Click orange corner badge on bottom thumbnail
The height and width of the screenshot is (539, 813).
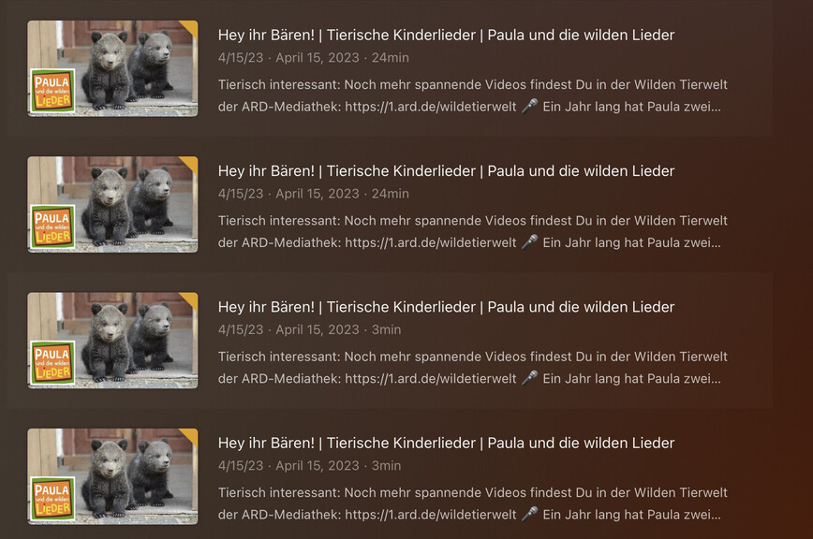190,436
